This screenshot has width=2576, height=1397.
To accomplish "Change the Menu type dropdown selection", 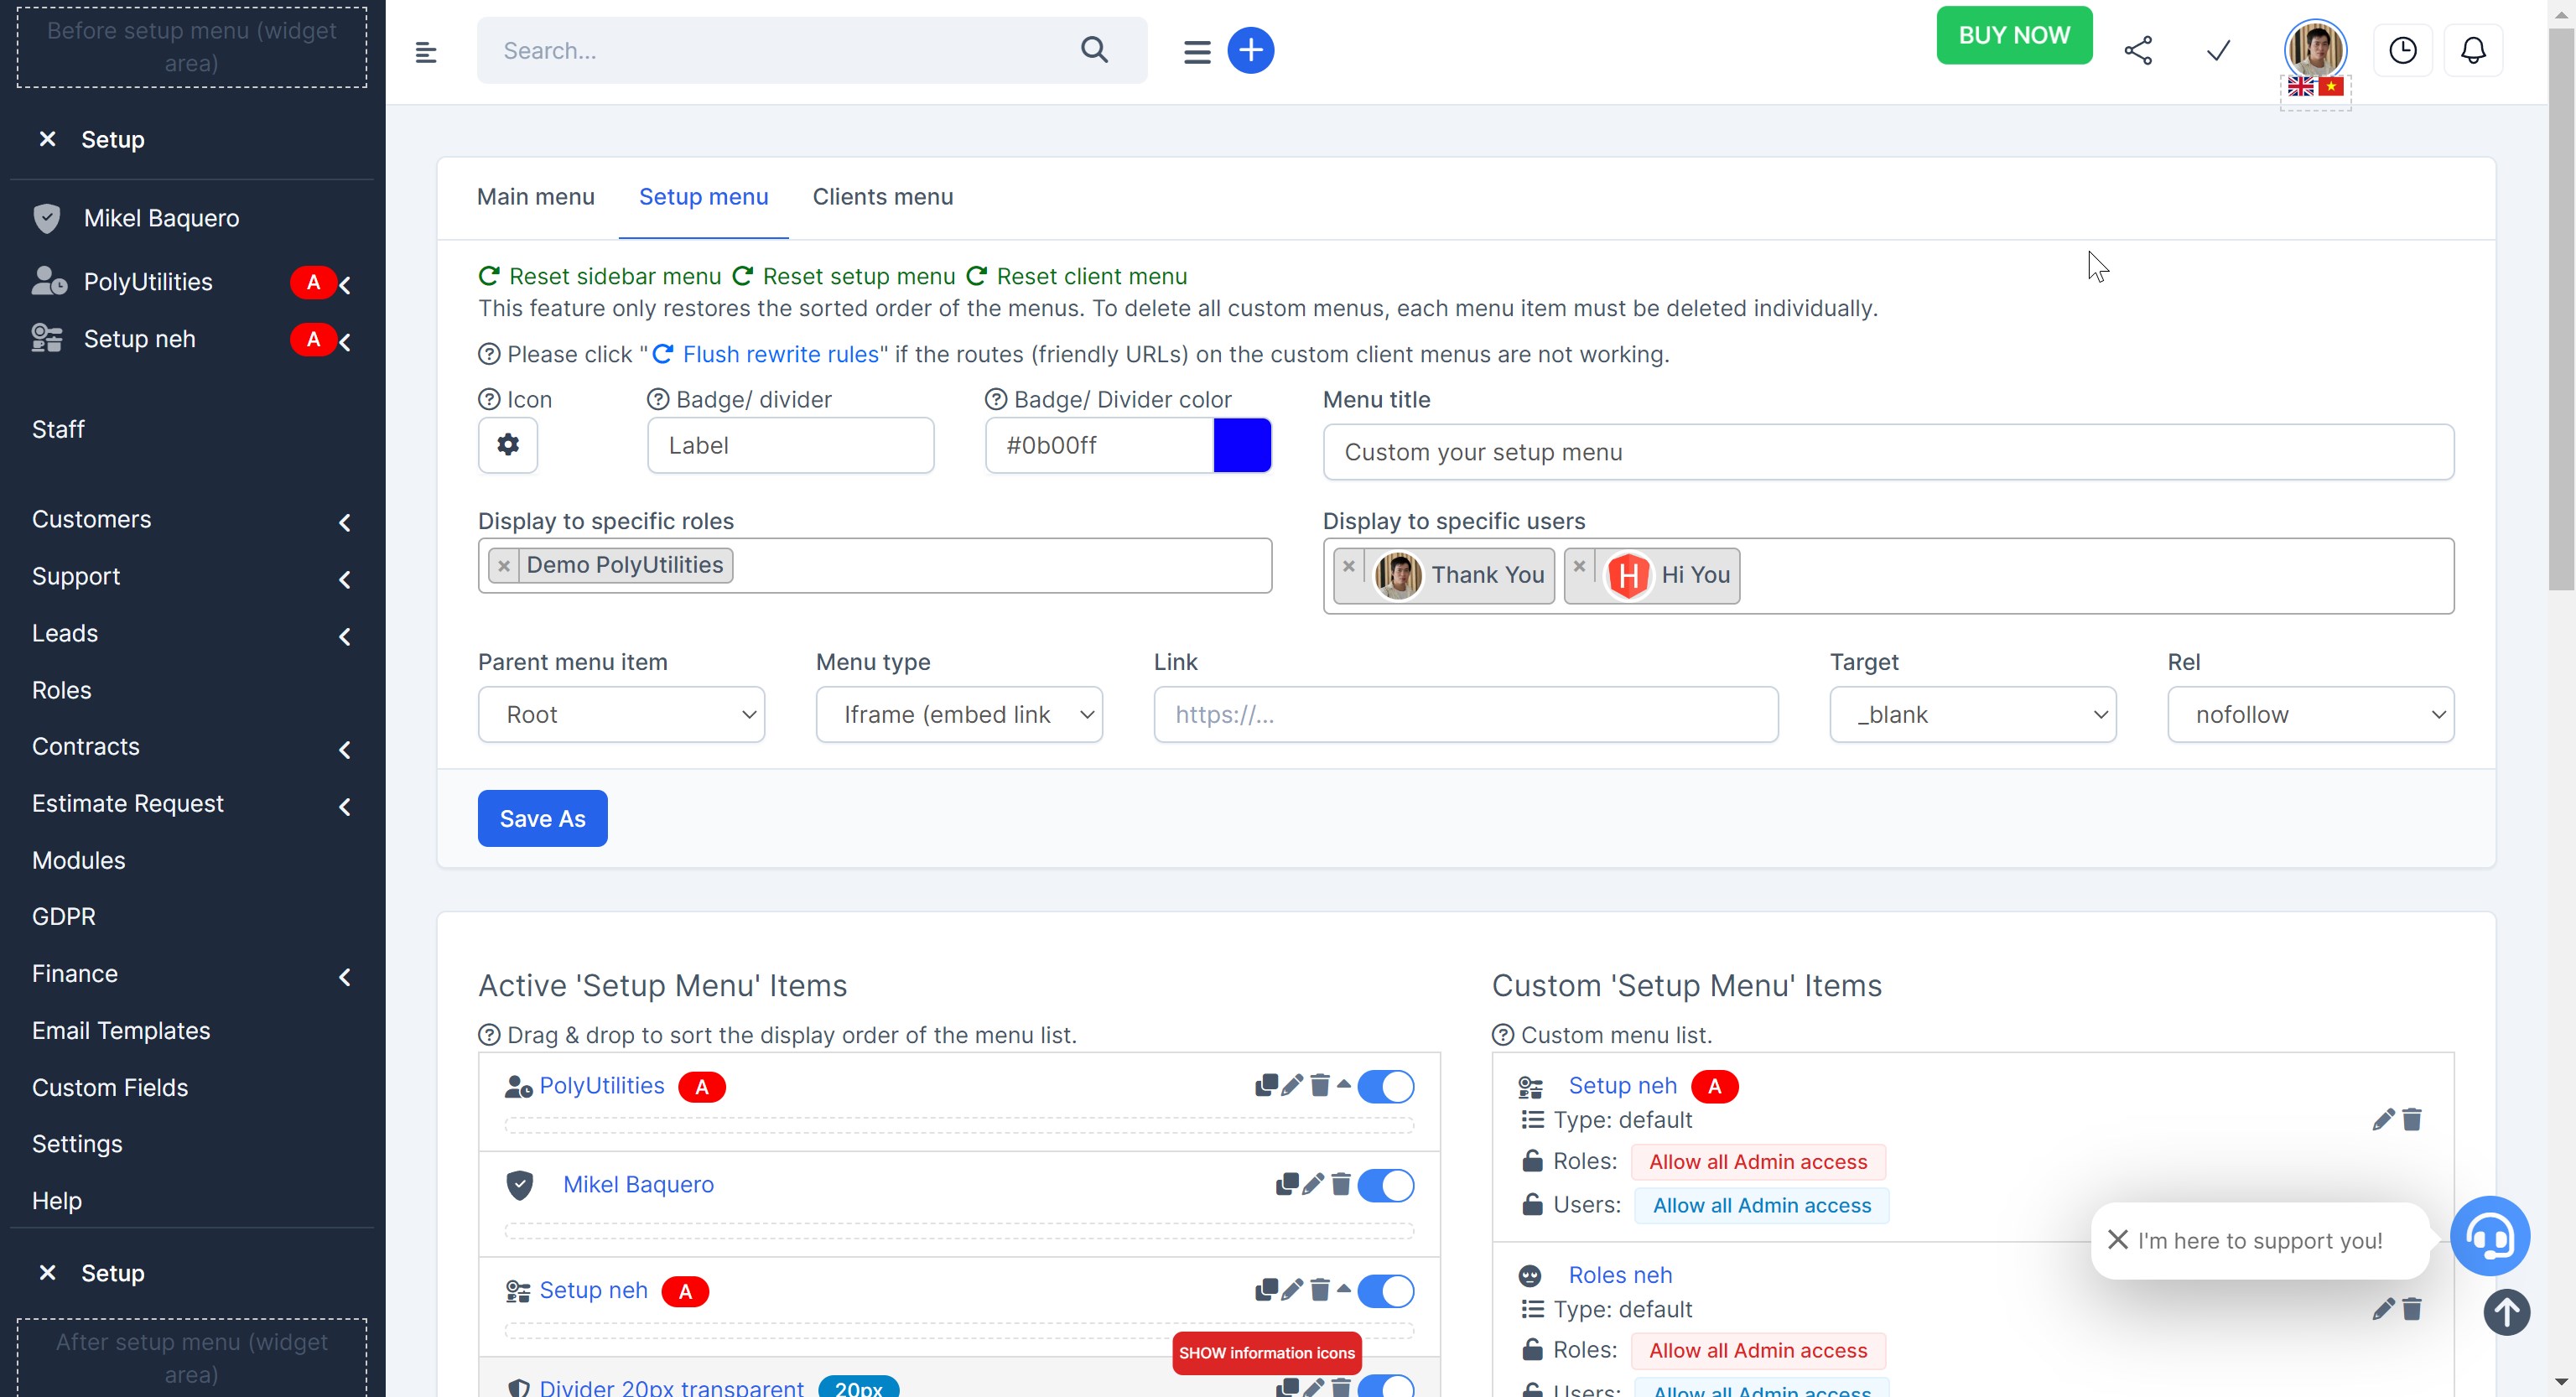I will pos(959,714).
